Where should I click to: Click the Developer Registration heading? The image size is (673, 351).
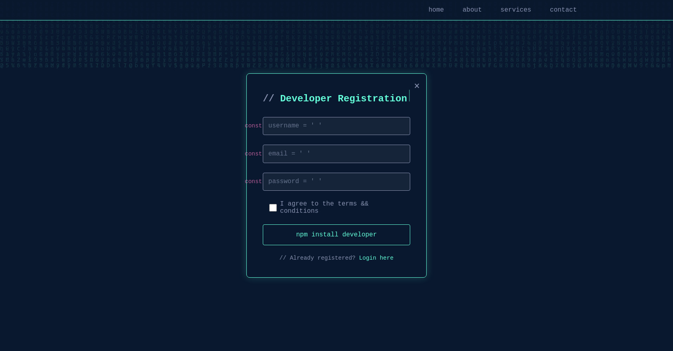[x=343, y=99]
